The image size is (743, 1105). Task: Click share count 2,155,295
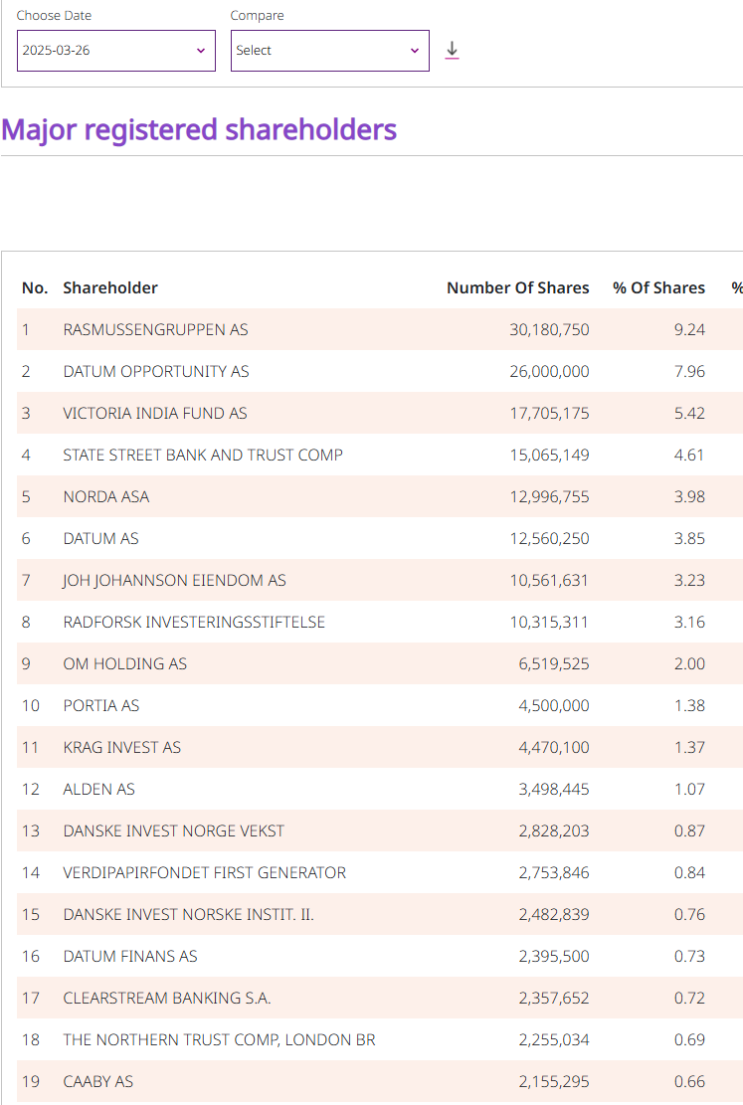554,1081
